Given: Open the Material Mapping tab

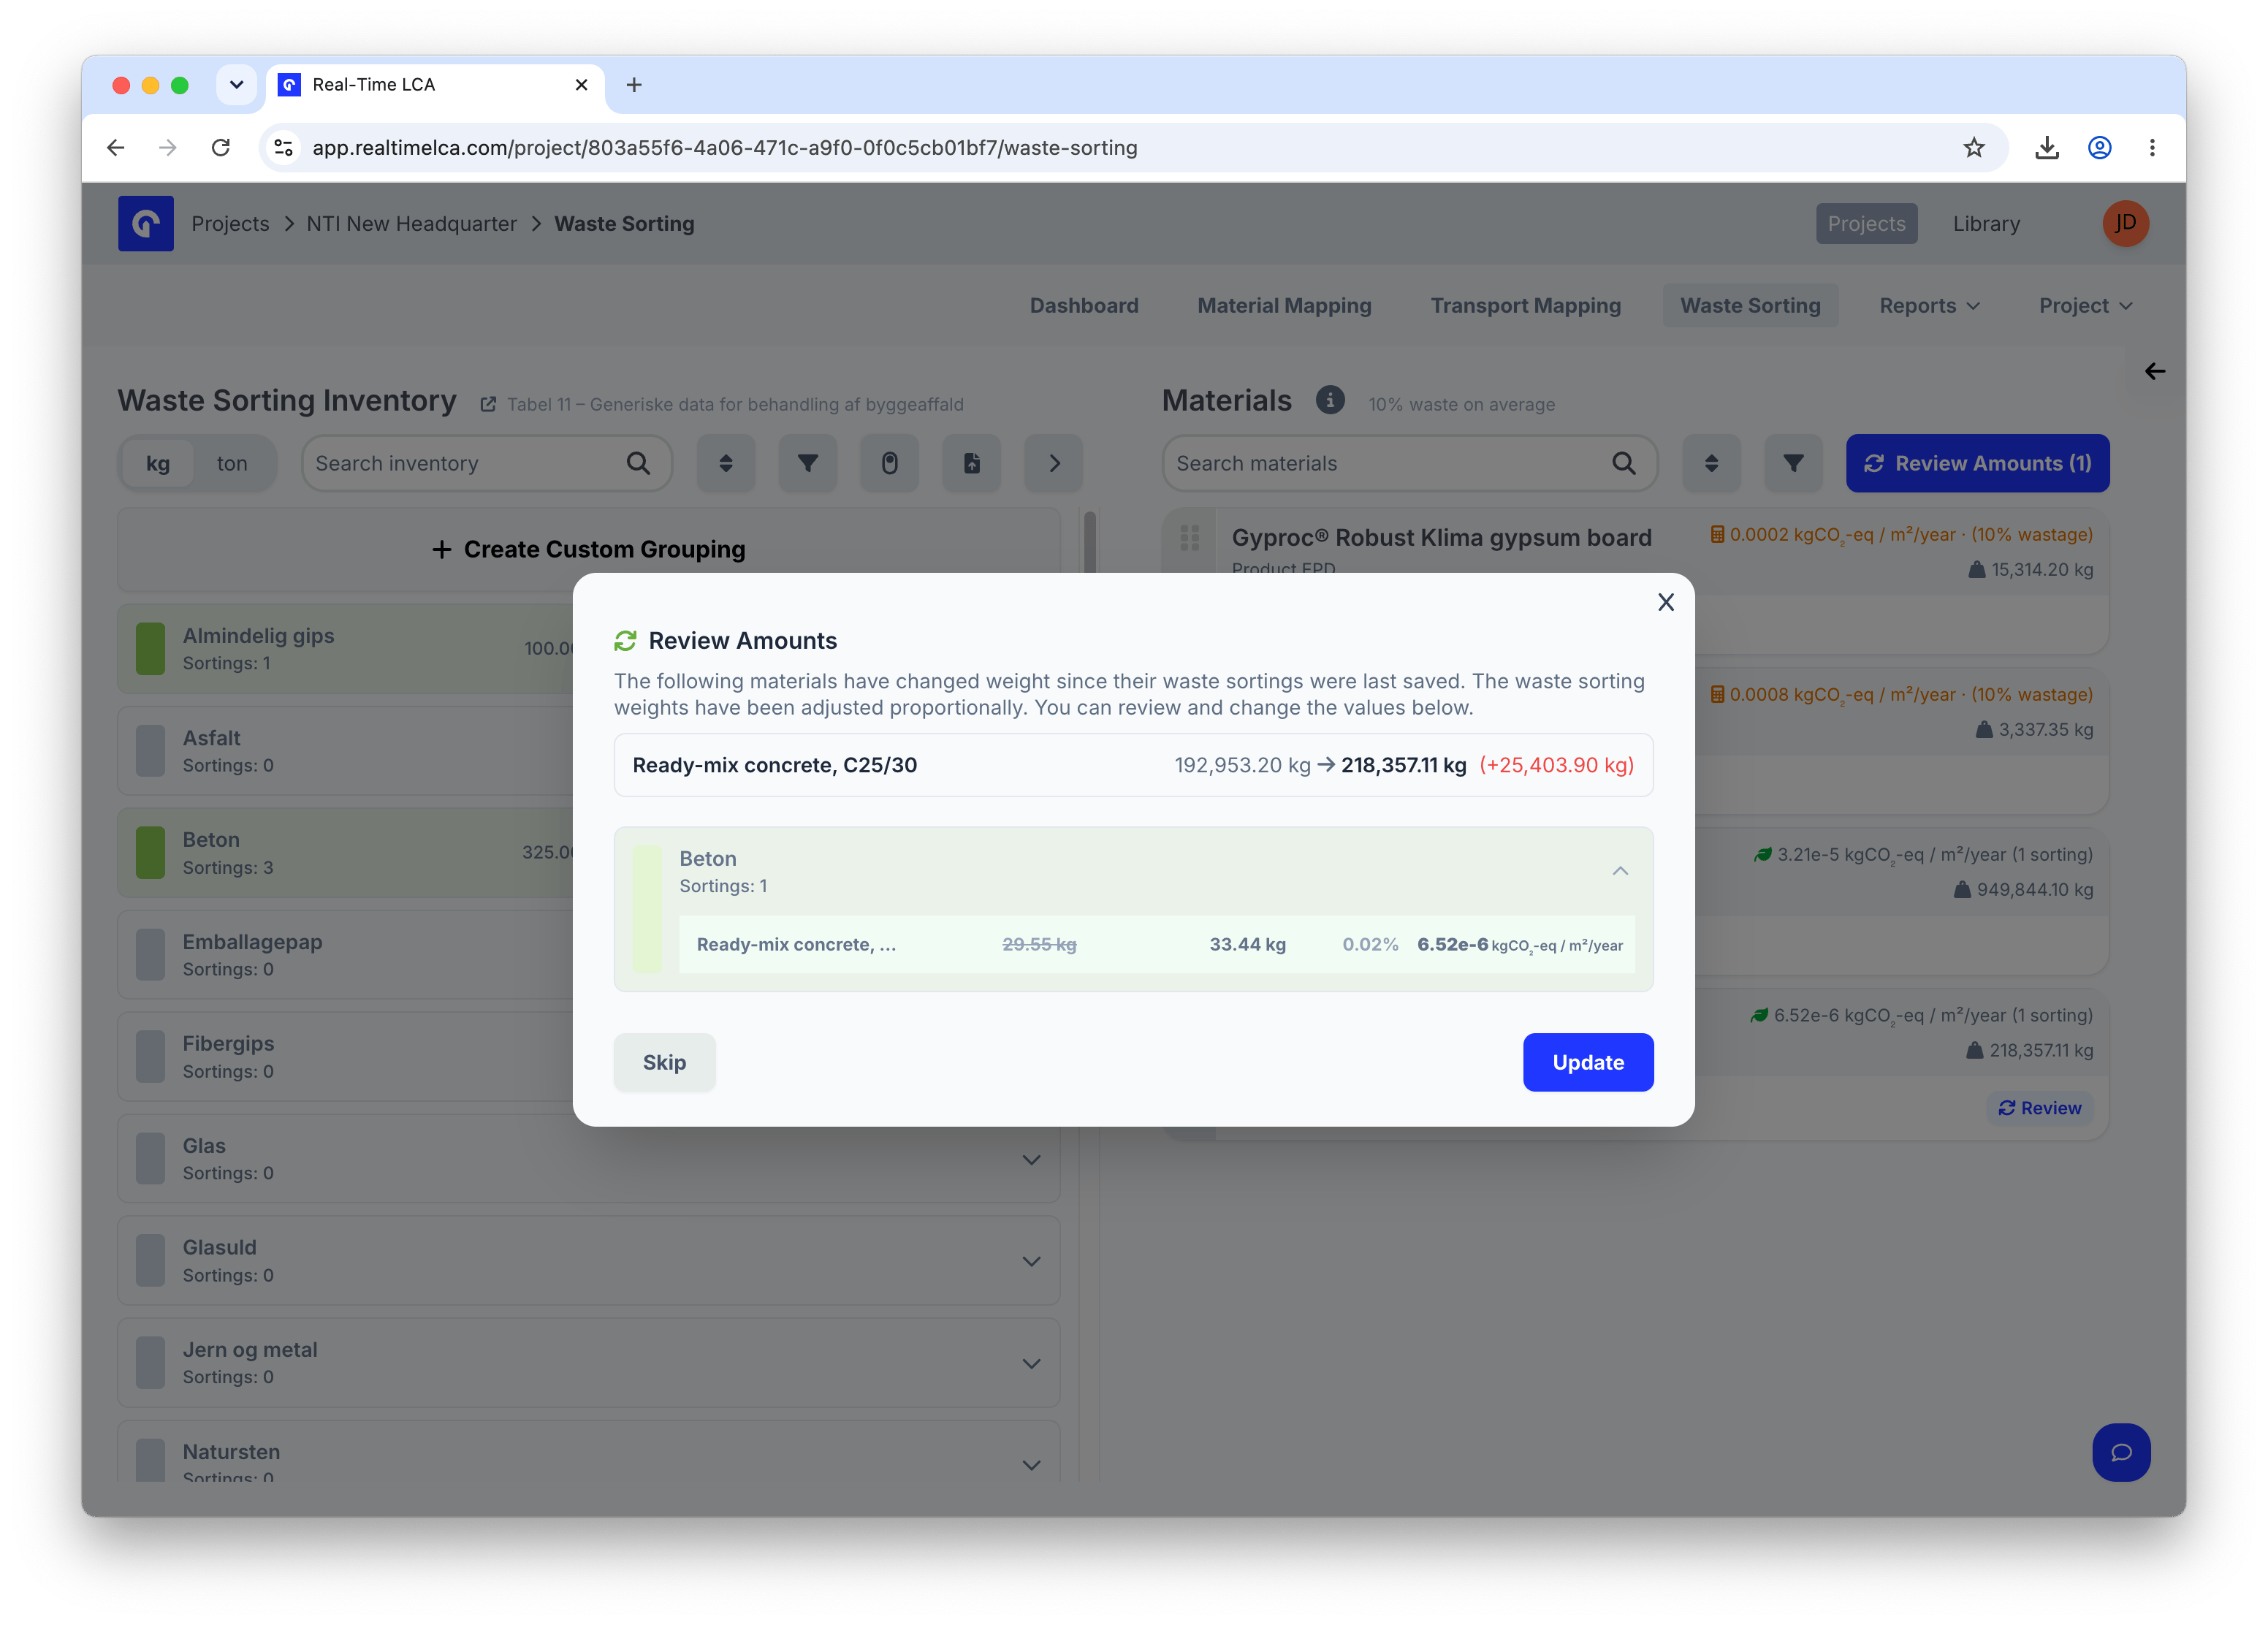Looking at the screenshot, I should tap(1284, 306).
